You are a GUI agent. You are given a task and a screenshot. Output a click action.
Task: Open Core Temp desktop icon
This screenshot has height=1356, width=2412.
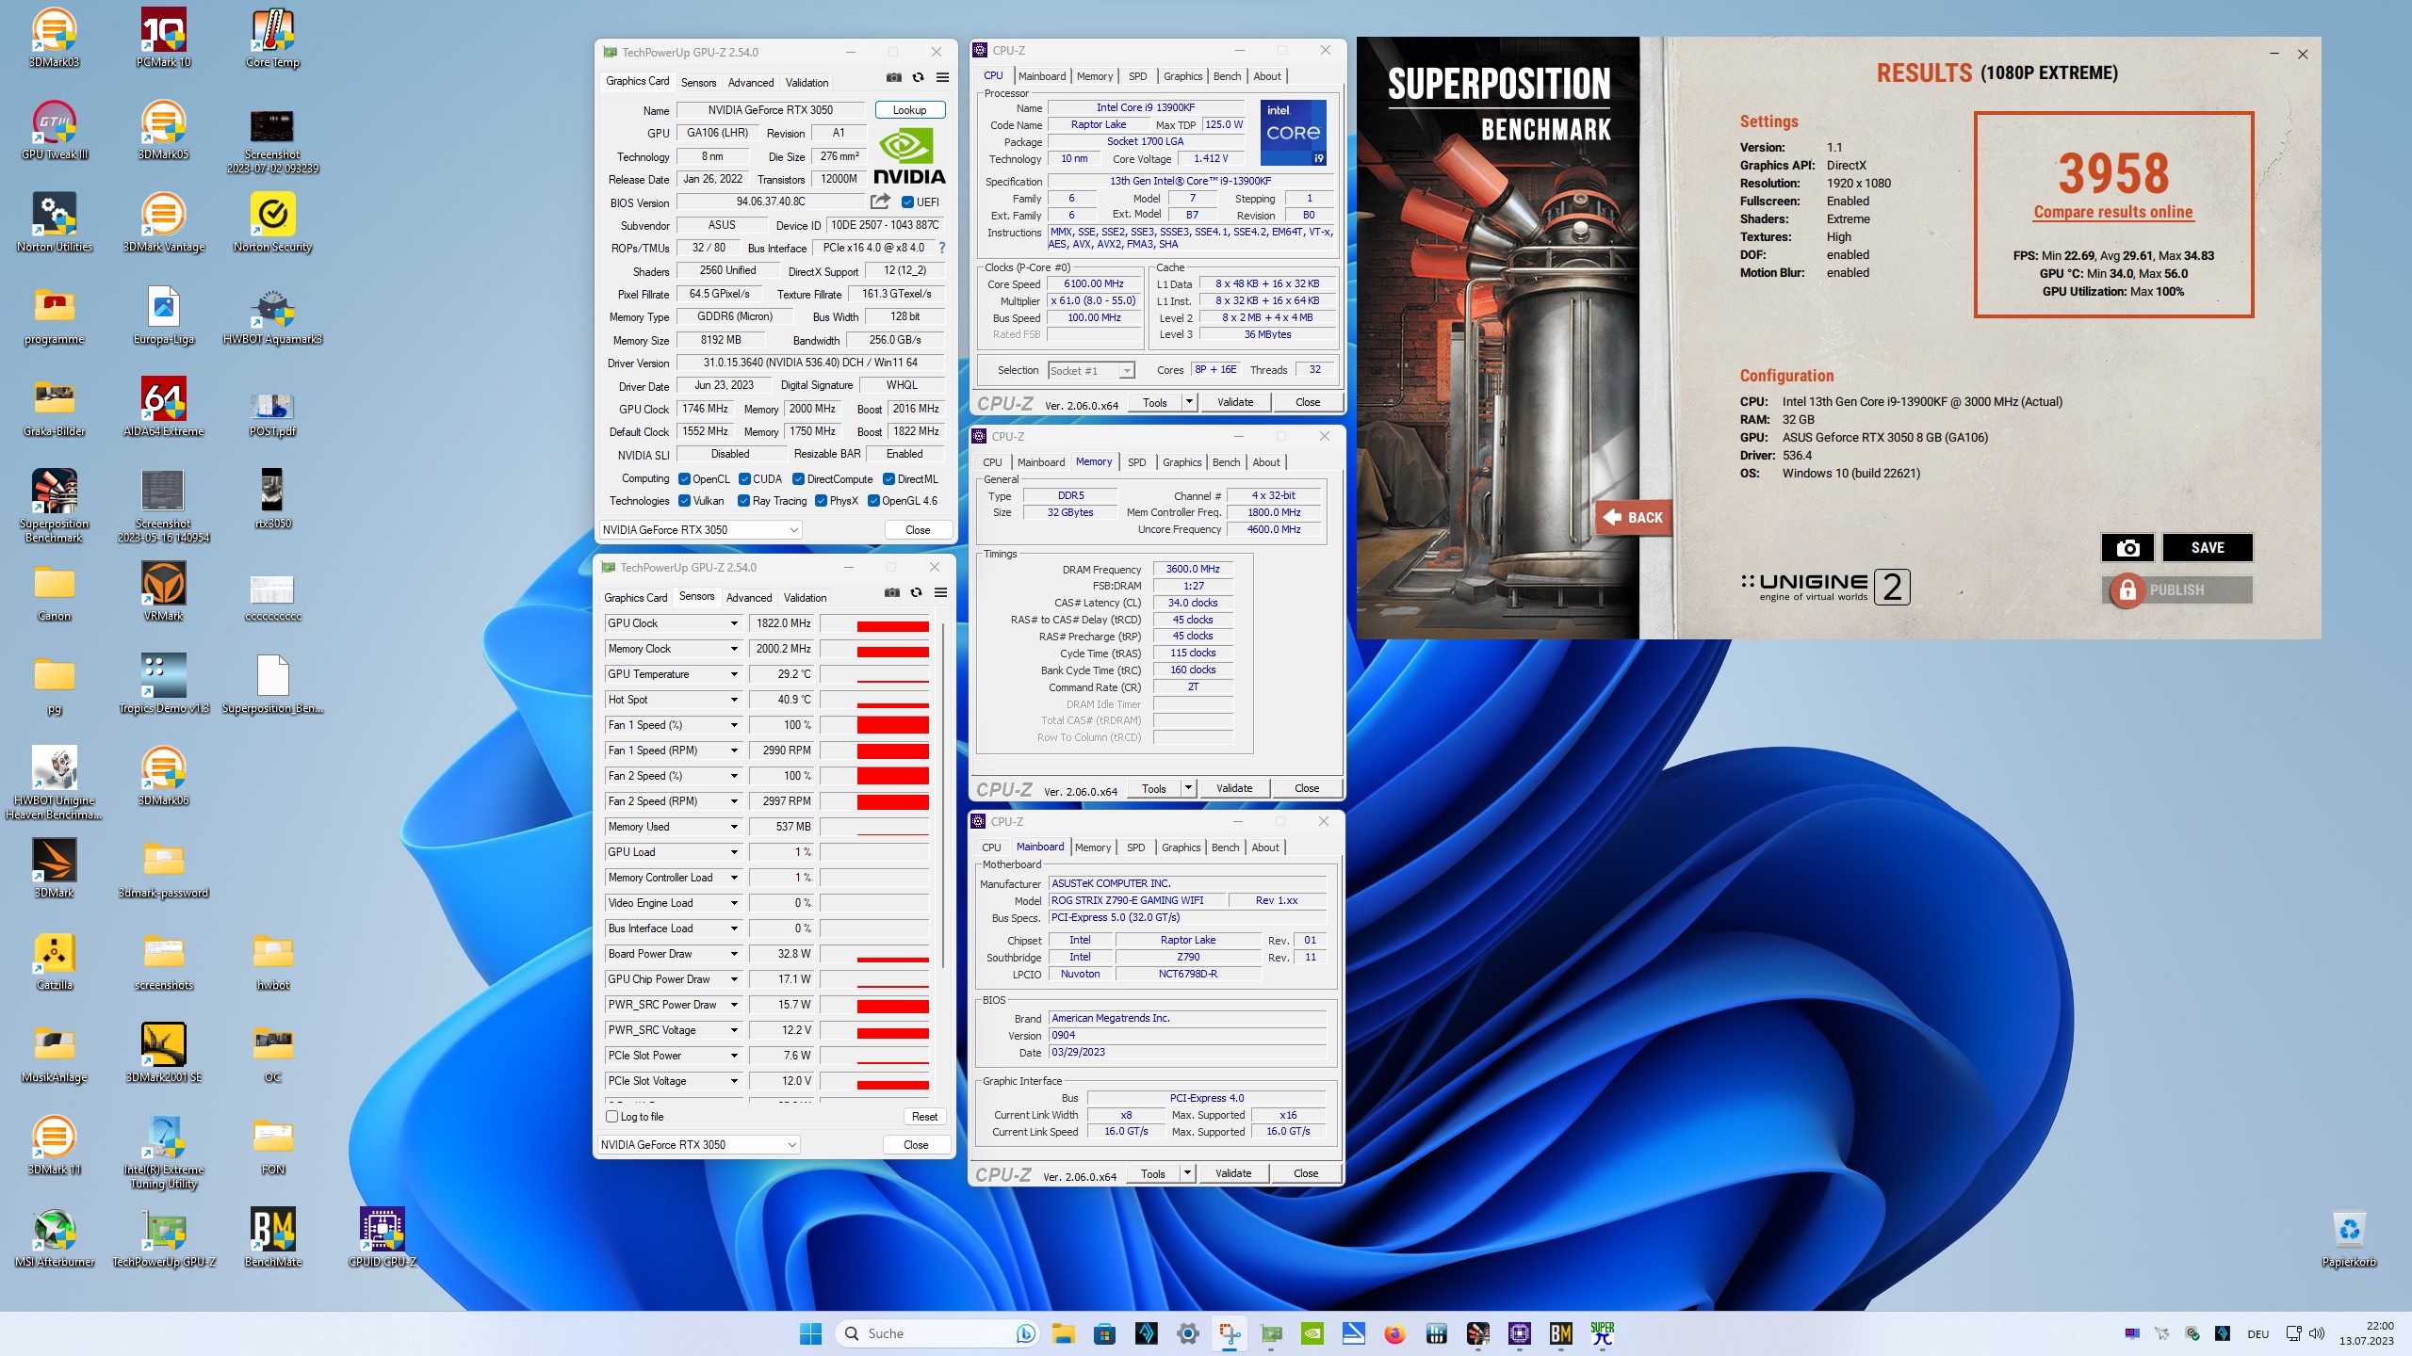(x=272, y=38)
